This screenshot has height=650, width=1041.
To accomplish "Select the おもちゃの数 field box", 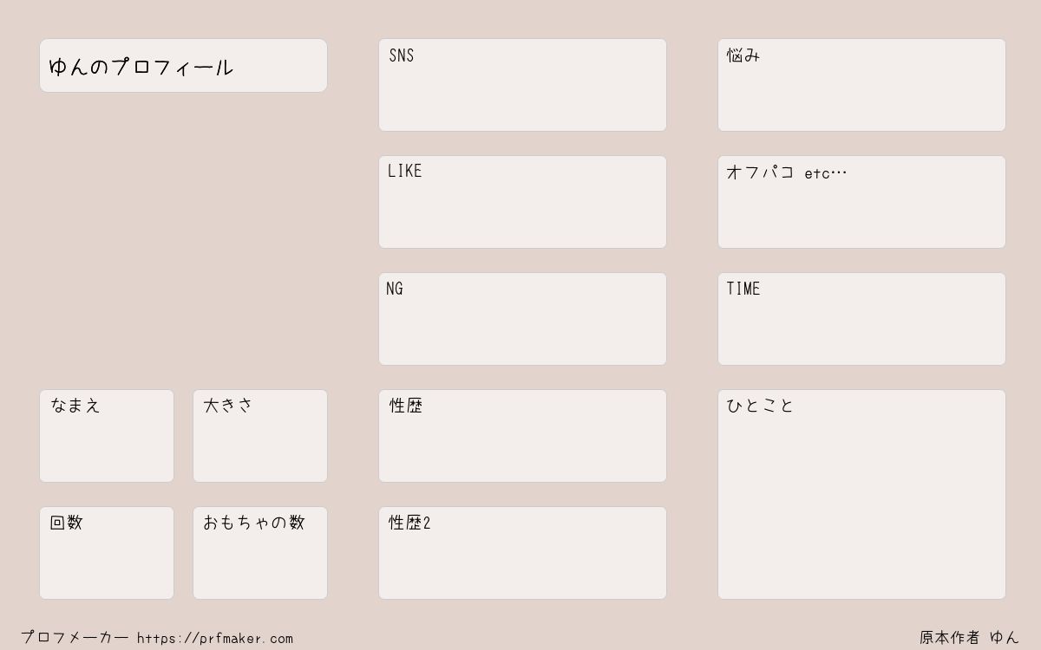I will [x=260, y=553].
